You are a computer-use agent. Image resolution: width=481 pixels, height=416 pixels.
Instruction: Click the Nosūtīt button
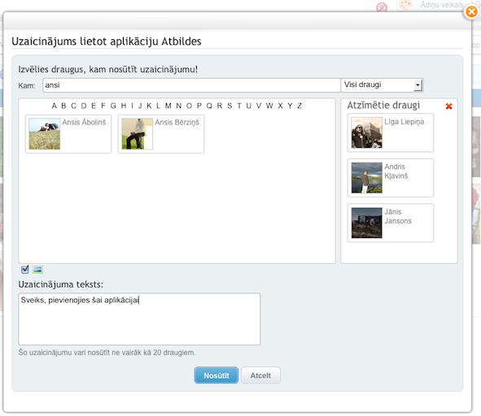click(216, 375)
